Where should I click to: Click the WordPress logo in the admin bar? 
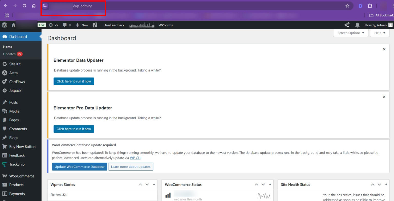[x=4, y=25]
